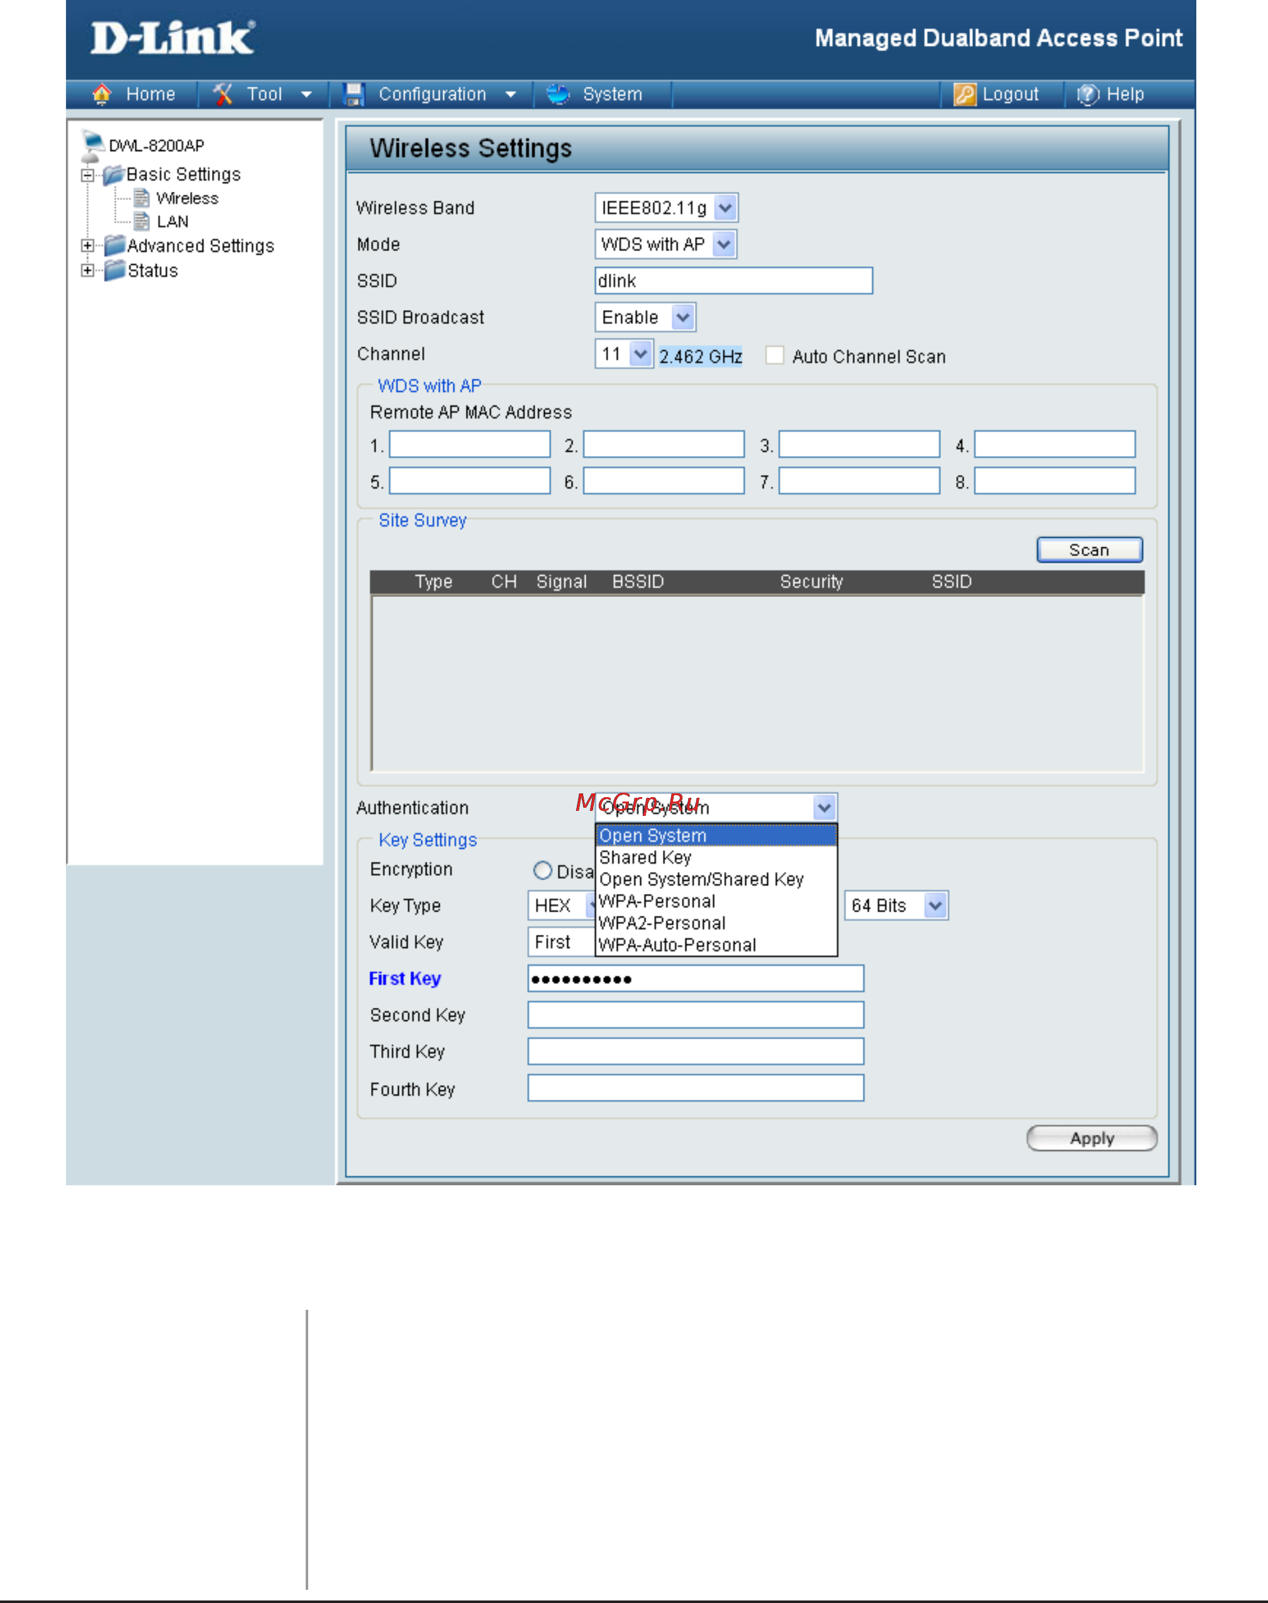Open the Mode dropdown showing WDS with AP

coord(665,244)
